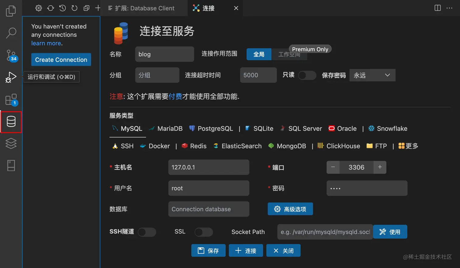Choose the MySQL service type
The image size is (460, 268).
(128, 129)
